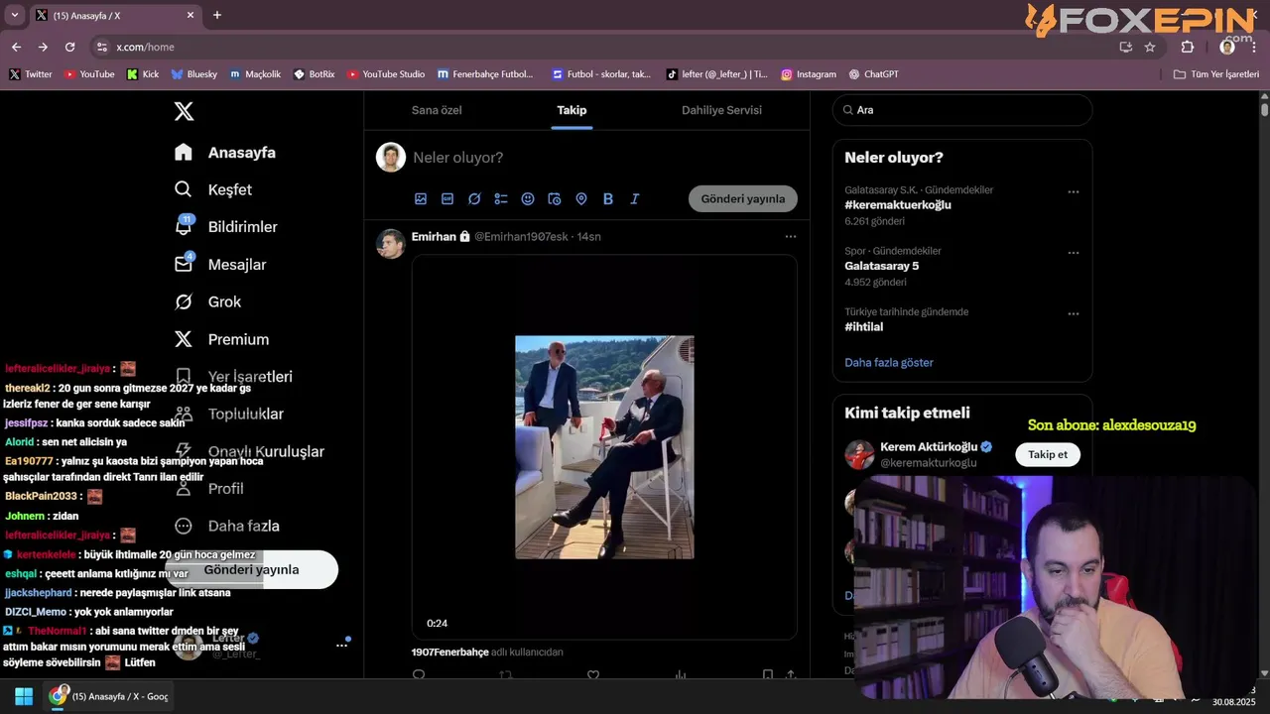Image resolution: width=1270 pixels, height=714 pixels.
Task: Open options for #keremaktuerkoğlu trend
Action: [x=1073, y=191]
